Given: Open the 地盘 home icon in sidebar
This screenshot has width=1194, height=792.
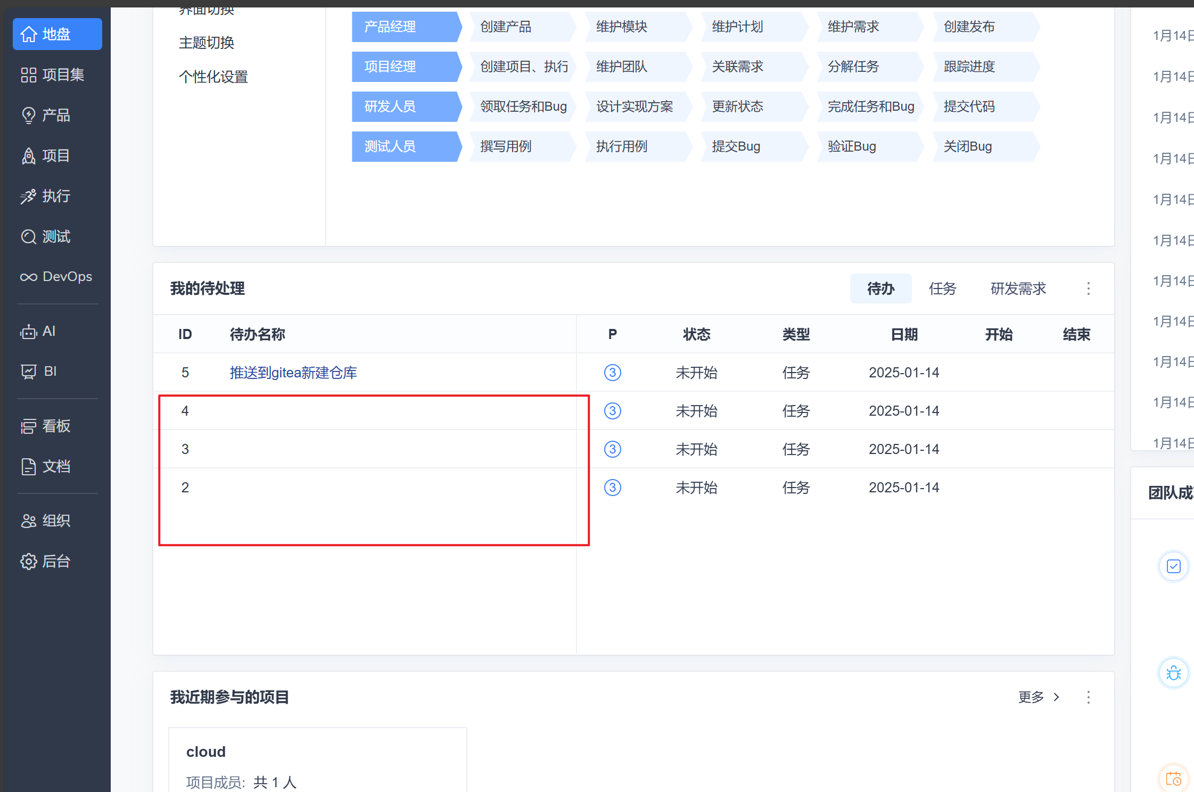Looking at the screenshot, I should click(x=29, y=35).
